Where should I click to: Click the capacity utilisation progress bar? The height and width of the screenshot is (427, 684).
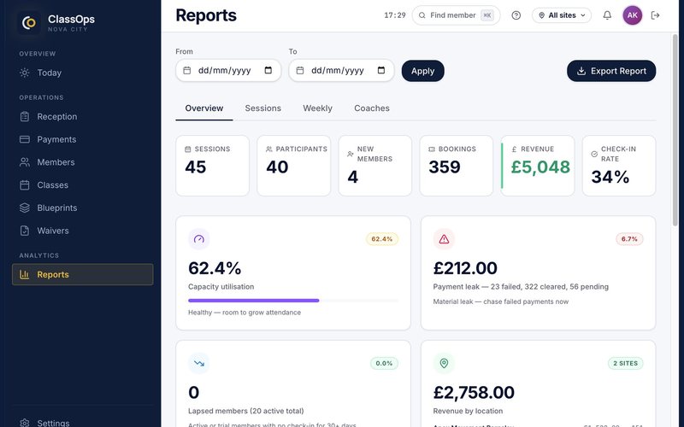click(x=293, y=301)
